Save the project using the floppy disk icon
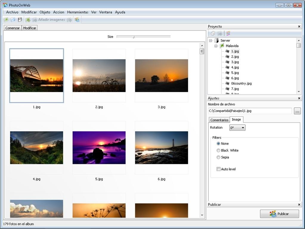Screen dimensions: 305x229 tap(20, 20)
